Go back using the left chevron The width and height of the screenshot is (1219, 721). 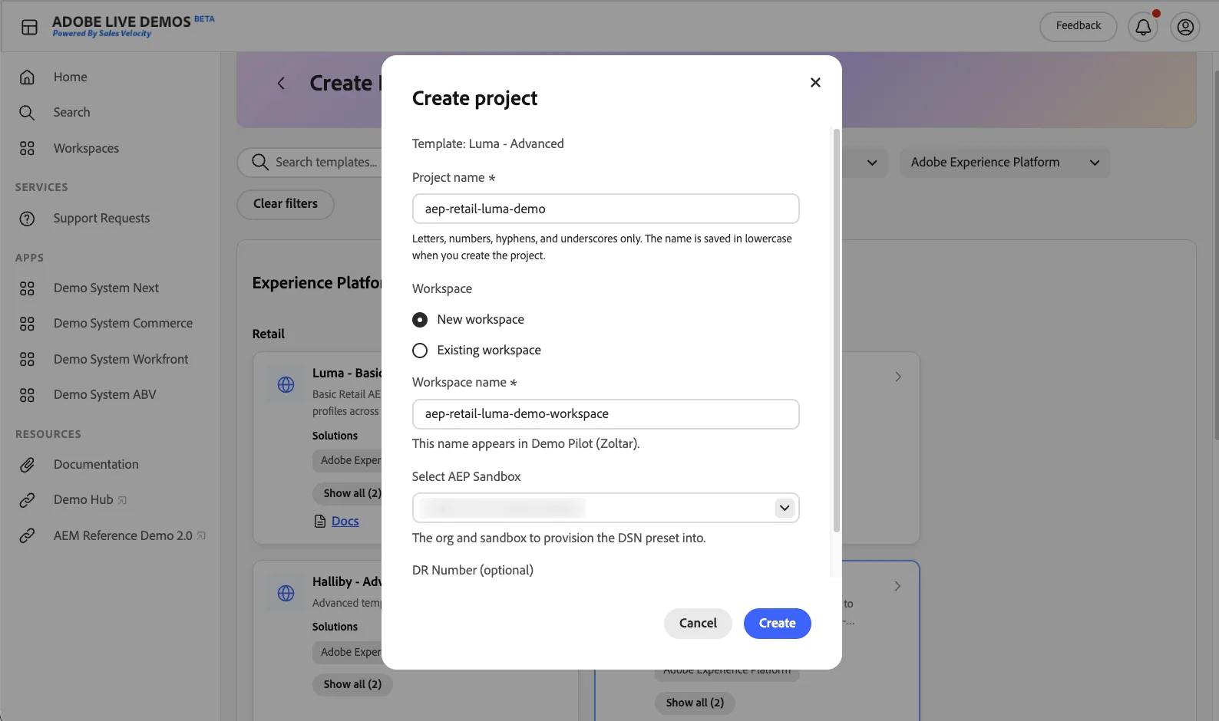tap(281, 83)
